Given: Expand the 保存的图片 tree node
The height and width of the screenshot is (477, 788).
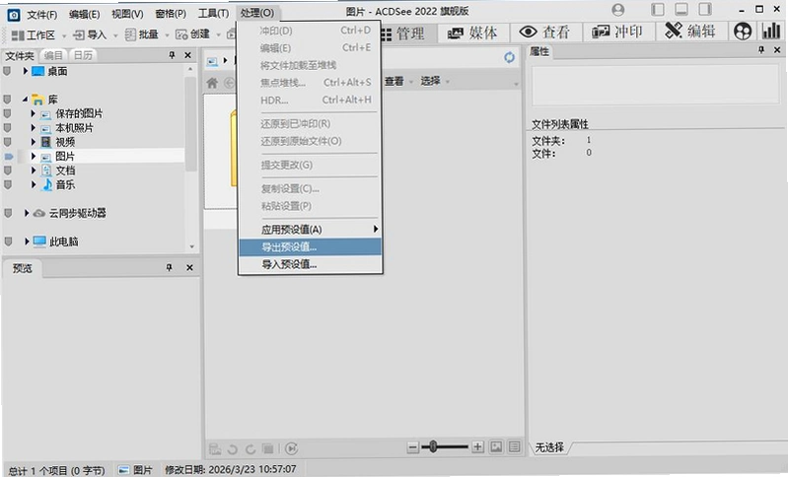Looking at the screenshot, I should click(x=34, y=114).
